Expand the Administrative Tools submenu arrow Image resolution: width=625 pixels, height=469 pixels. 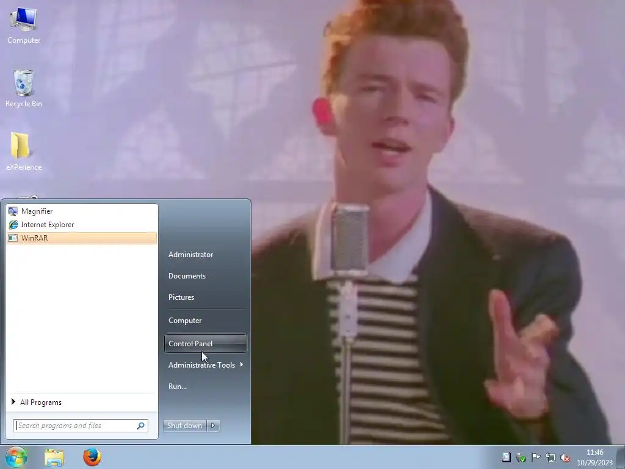pyautogui.click(x=242, y=365)
